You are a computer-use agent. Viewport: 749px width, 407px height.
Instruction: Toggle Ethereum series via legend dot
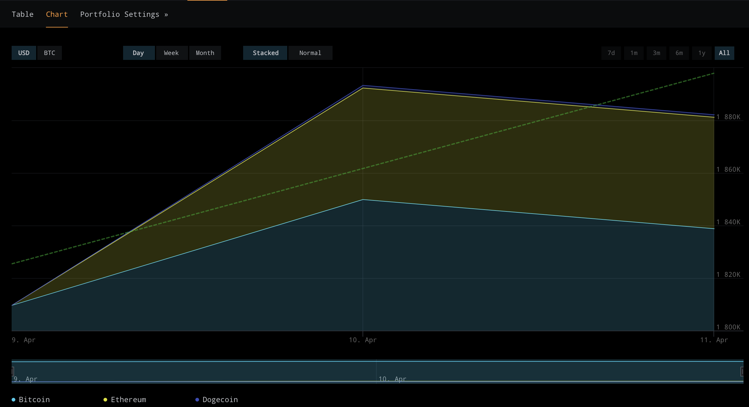[x=105, y=399]
